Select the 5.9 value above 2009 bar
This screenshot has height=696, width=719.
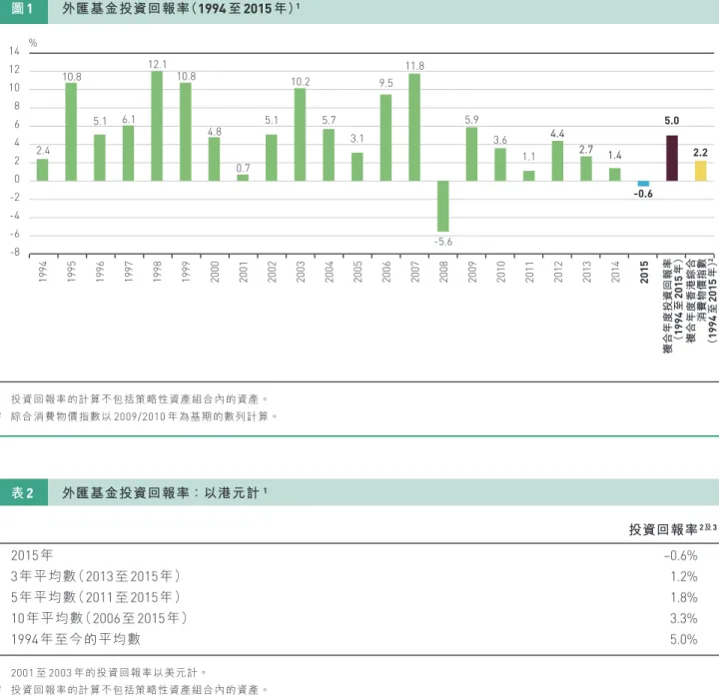pyautogui.click(x=471, y=120)
